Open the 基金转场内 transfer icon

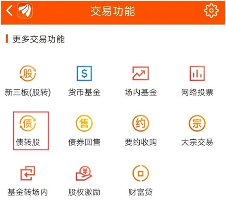pos(28,173)
